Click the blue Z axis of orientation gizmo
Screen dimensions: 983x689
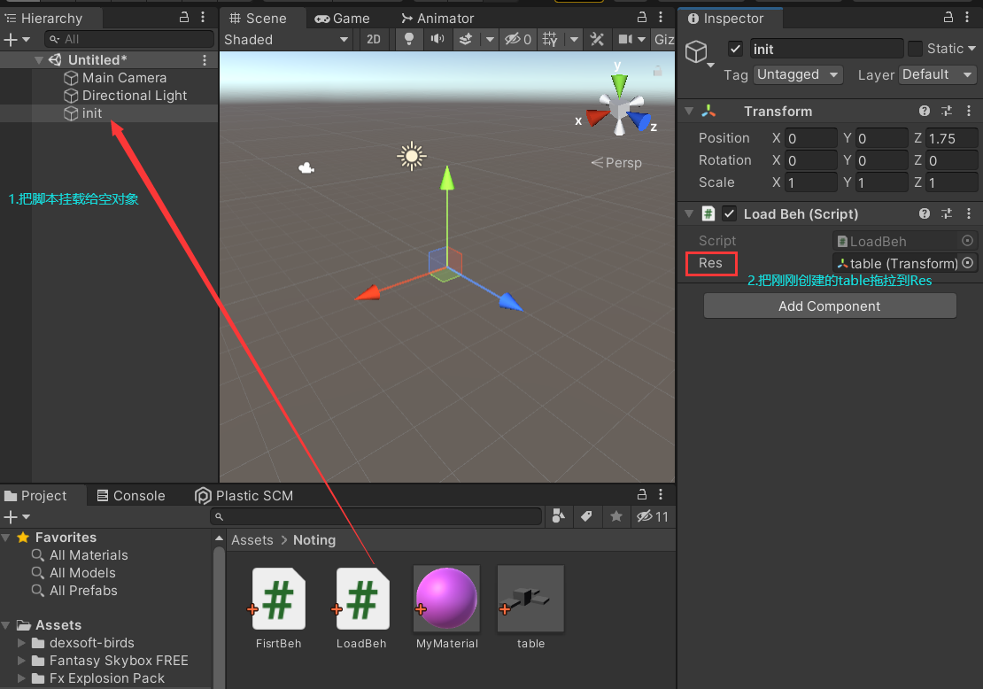(640, 120)
